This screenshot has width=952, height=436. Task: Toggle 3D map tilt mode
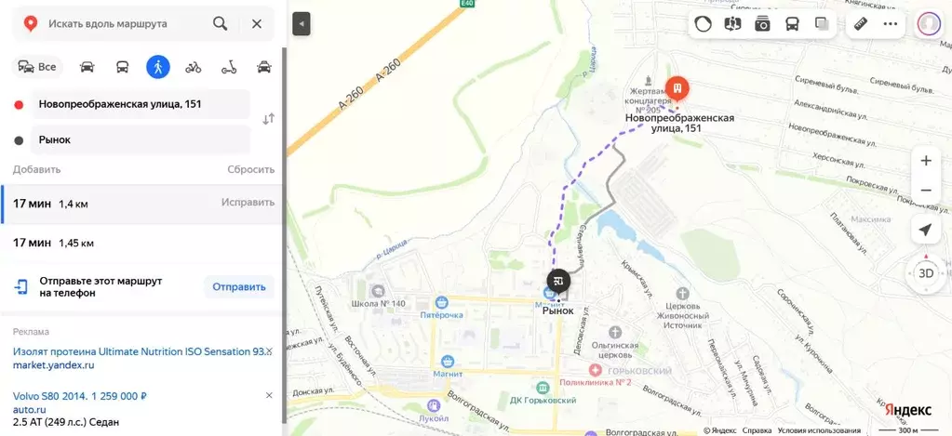pyautogui.click(x=926, y=273)
